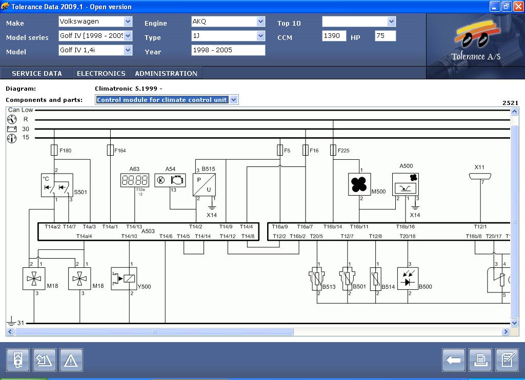Click the diagram scroll up arrow
525x380 pixels.
tap(515, 111)
